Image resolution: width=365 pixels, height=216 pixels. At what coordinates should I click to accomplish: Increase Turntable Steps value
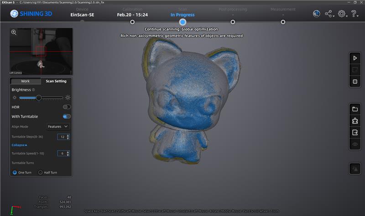(x=68, y=135)
